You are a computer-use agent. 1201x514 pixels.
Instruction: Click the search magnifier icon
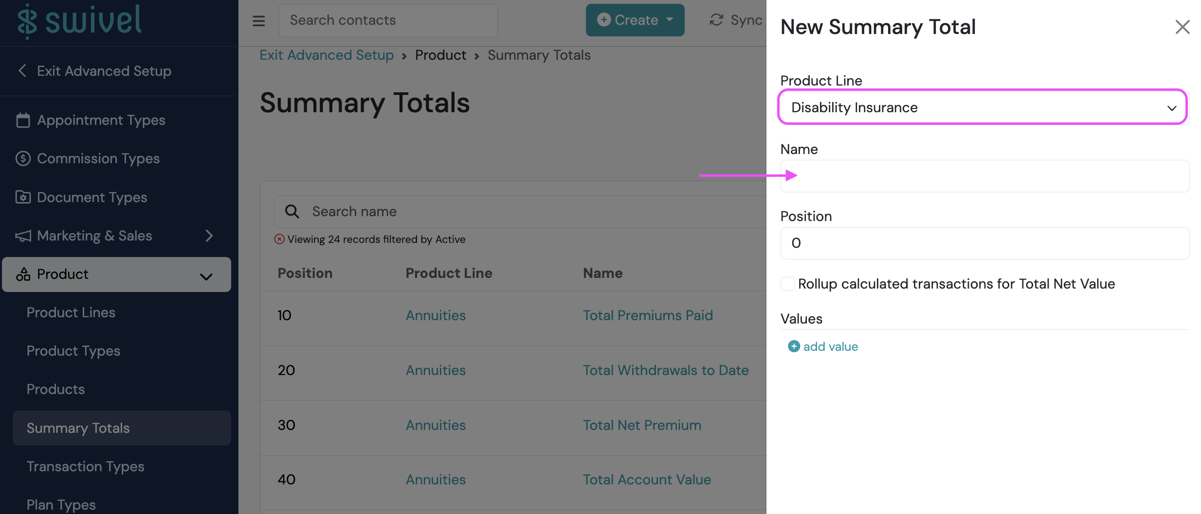point(292,211)
